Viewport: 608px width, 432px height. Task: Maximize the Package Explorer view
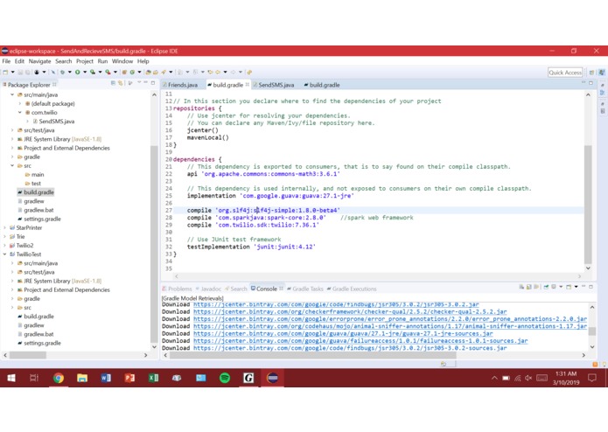click(153, 83)
